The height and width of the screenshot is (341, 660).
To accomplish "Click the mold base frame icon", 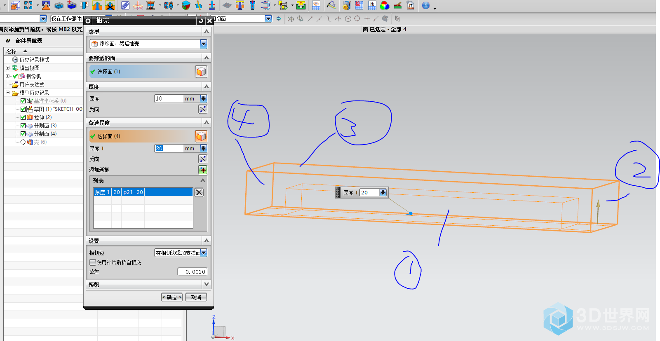I will [x=151, y=5].
